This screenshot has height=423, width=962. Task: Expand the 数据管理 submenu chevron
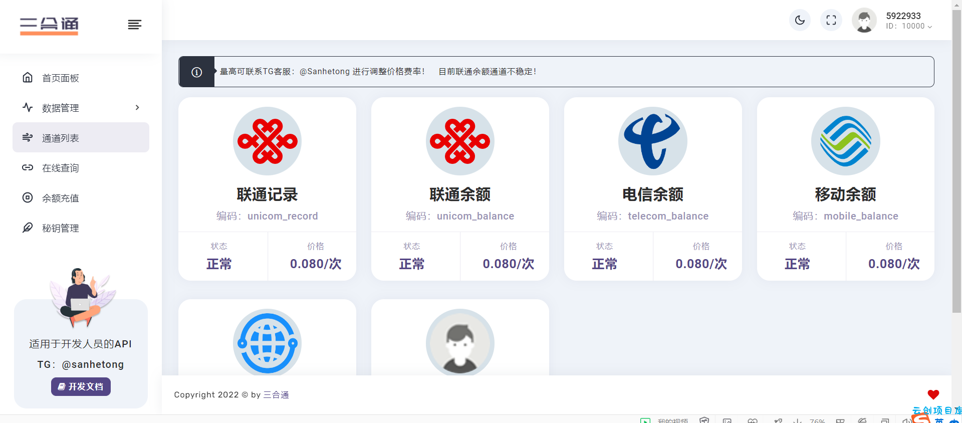click(x=137, y=108)
